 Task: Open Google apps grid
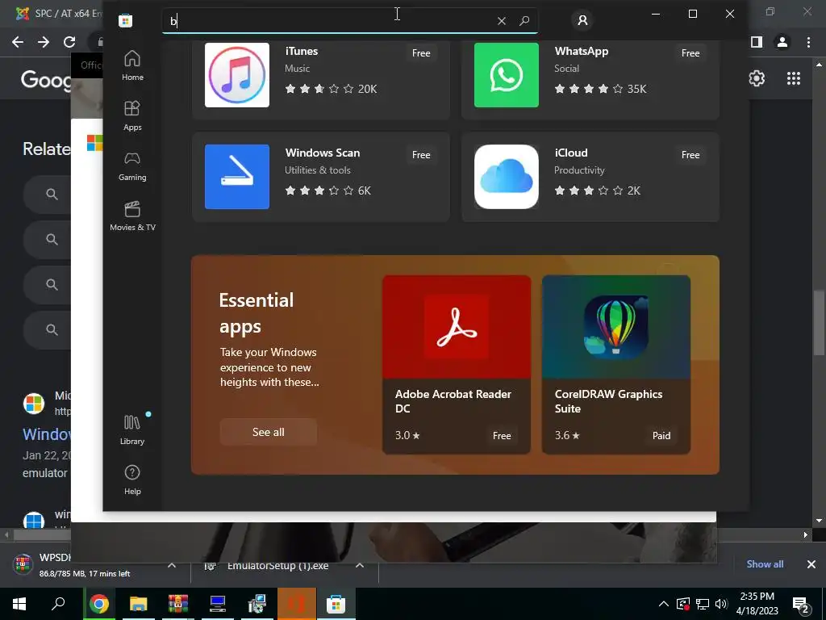tap(794, 78)
